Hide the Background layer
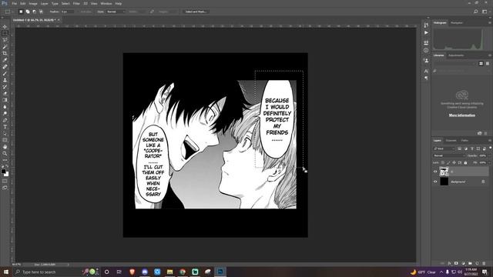The height and width of the screenshot is (277, 493). 435,182
